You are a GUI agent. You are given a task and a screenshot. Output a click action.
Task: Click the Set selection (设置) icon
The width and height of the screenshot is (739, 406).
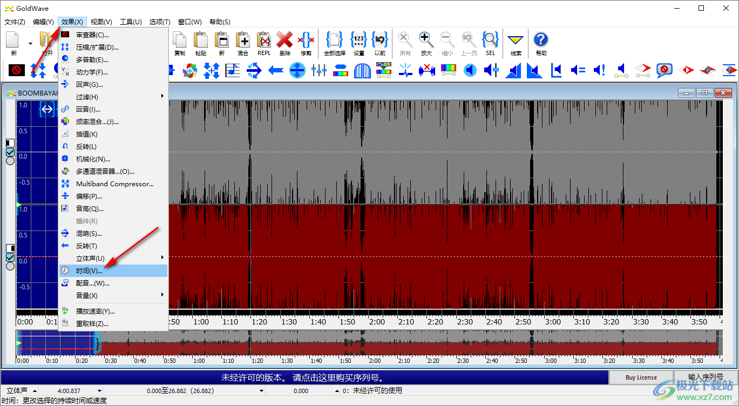(x=359, y=43)
